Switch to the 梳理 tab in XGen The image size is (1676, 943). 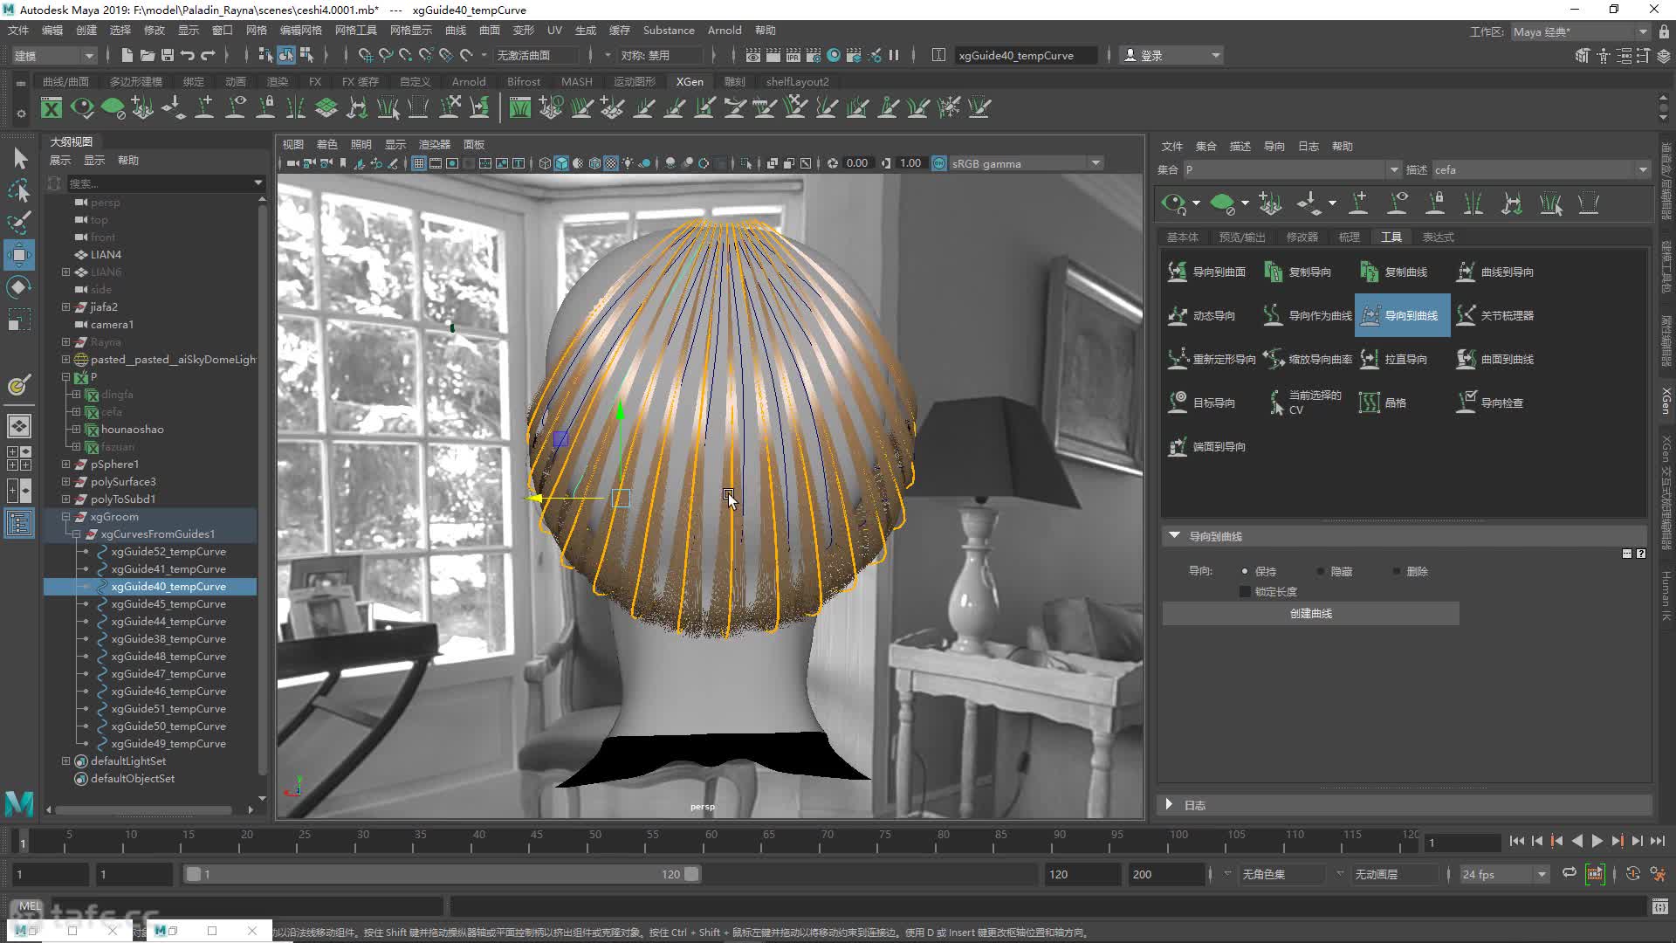coord(1350,237)
